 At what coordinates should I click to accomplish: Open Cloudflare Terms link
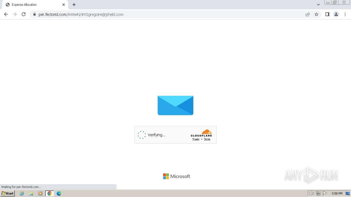coord(207,139)
